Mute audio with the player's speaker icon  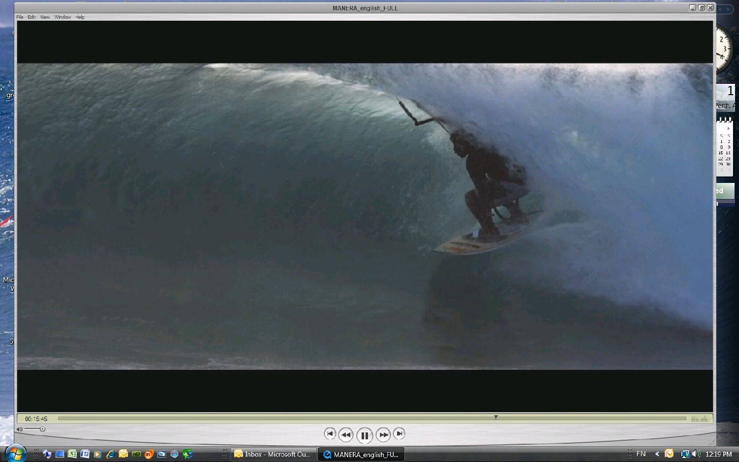pyautogui.click(x=20, y=429)
